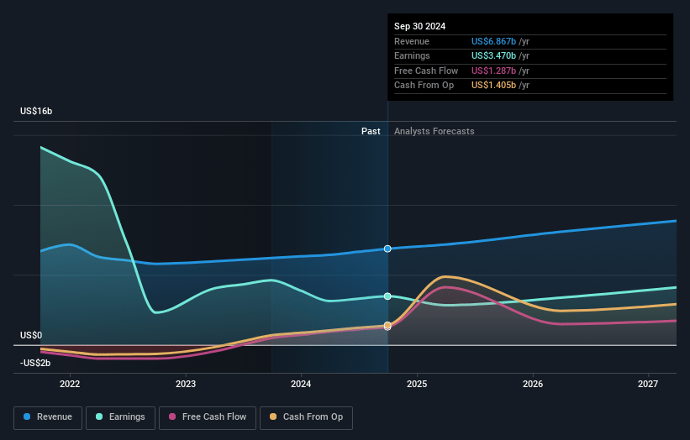
Task: Click the US$1.405b cash from op value
Action: point(493,86)
